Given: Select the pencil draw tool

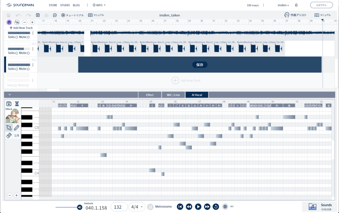Looking at the screenshot, I should pyautogui.click(x=17, y=128).
